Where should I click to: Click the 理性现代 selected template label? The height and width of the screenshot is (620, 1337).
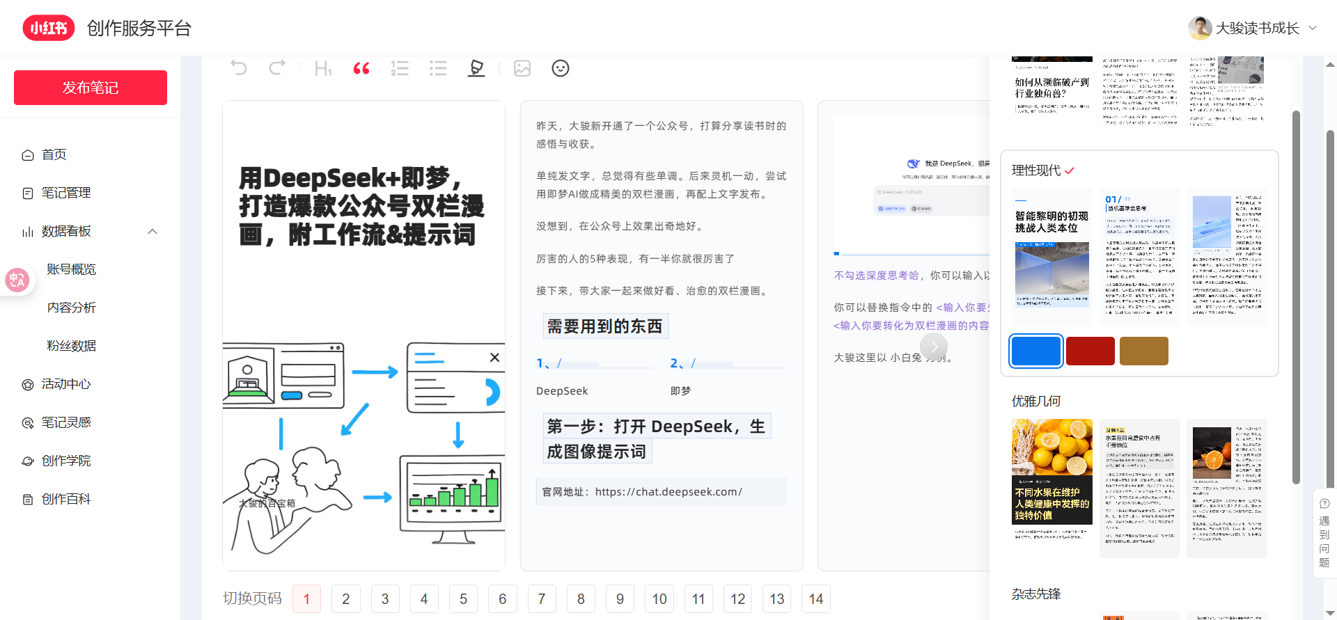point(1036,170)
